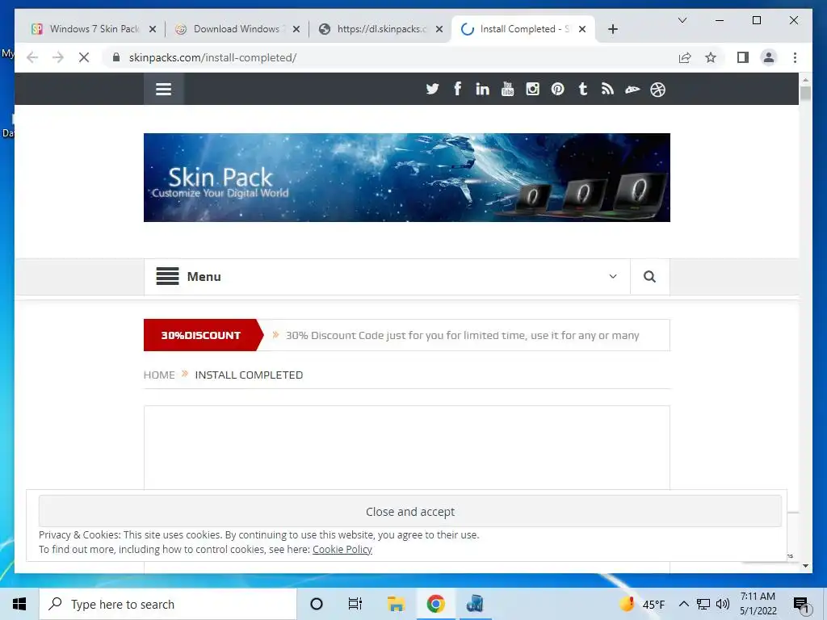
Task: Toggle the browser side panel
Action: click(x=743, y=57)
